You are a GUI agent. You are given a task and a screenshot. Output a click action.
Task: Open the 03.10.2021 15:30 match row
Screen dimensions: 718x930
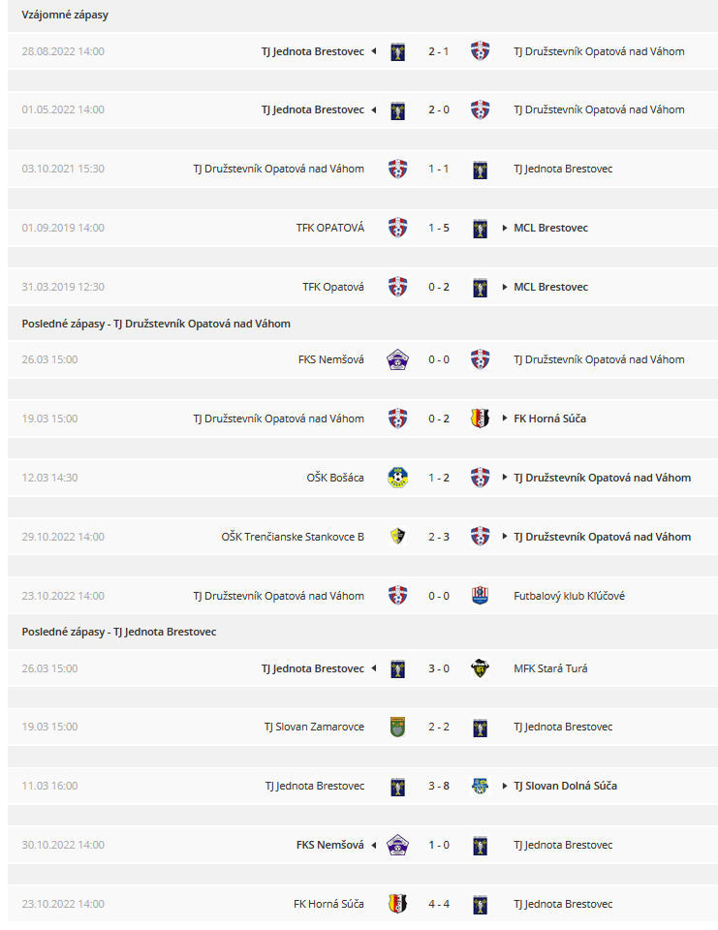(x=362, y=169)
